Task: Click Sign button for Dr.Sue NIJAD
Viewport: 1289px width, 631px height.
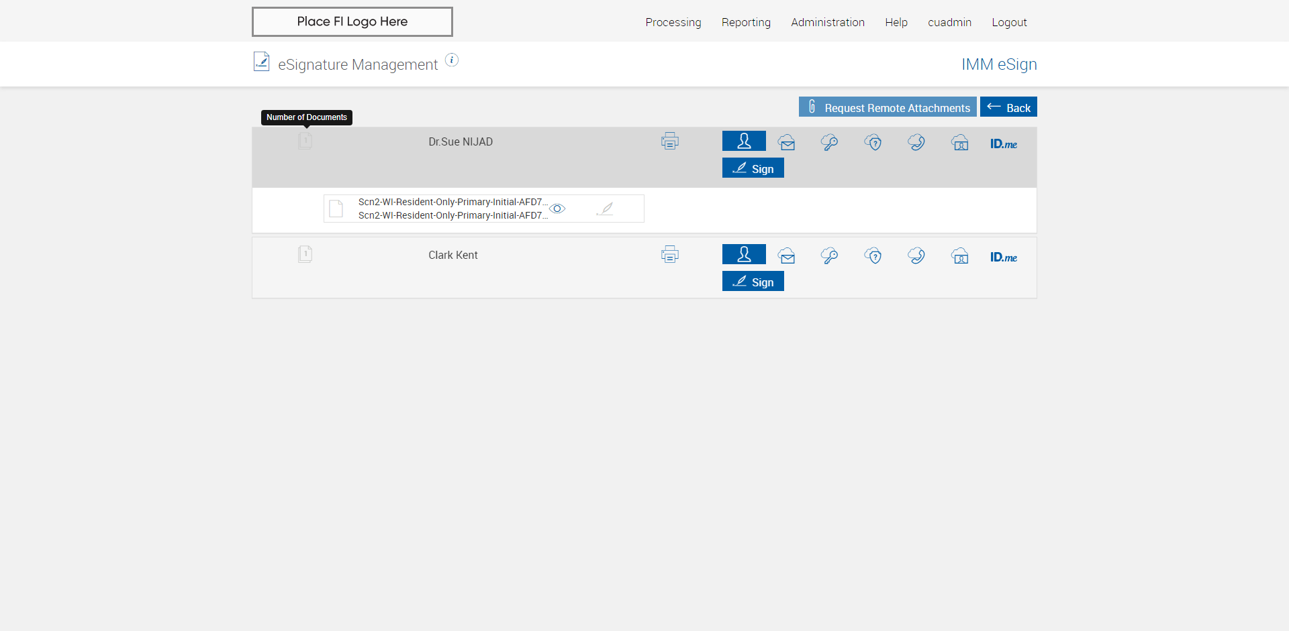Action: click(x=753, y=168)
